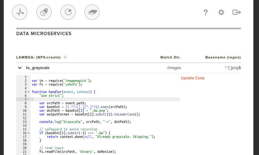This screenshot has height=155, width=259.
Task: Fold the if block at line 16
Action: [x=29, y=133]
